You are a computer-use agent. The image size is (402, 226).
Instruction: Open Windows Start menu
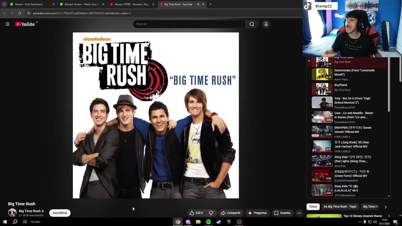tap(5, 222)
